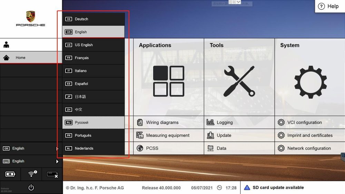345x194 pixels.
Task: Open the Applications four-squares icon
Action: [x=168, y=81]
